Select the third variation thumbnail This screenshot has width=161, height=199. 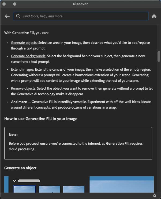74,189
